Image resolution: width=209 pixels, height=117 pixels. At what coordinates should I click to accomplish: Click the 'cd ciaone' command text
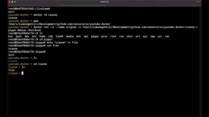[40, 64]
